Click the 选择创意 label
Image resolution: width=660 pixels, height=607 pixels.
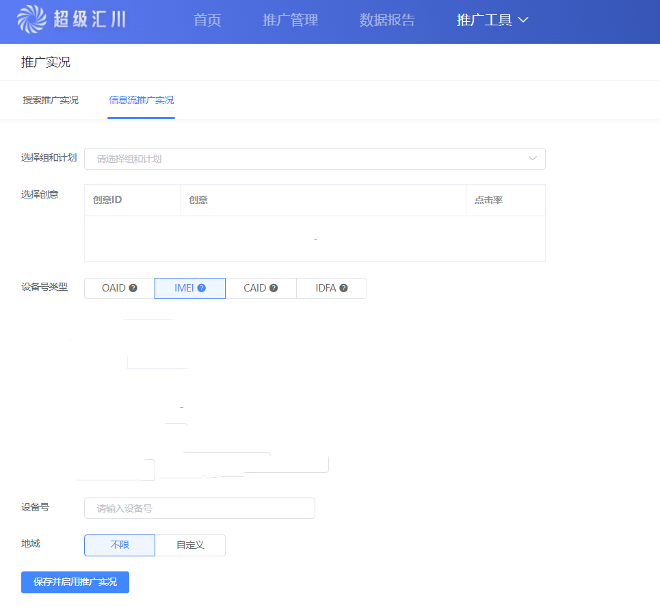coord(40,194)
